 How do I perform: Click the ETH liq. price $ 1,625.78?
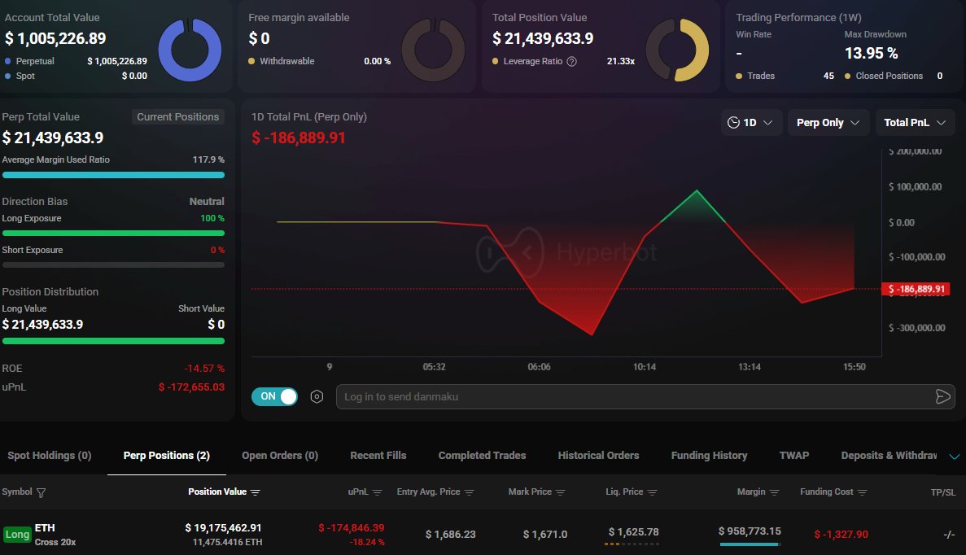[x=634, y=531]
